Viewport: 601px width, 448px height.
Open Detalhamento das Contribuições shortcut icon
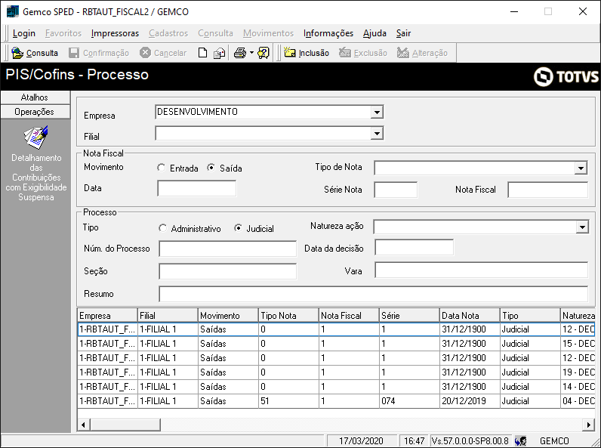pyautogui.click(x=36, y=137)
